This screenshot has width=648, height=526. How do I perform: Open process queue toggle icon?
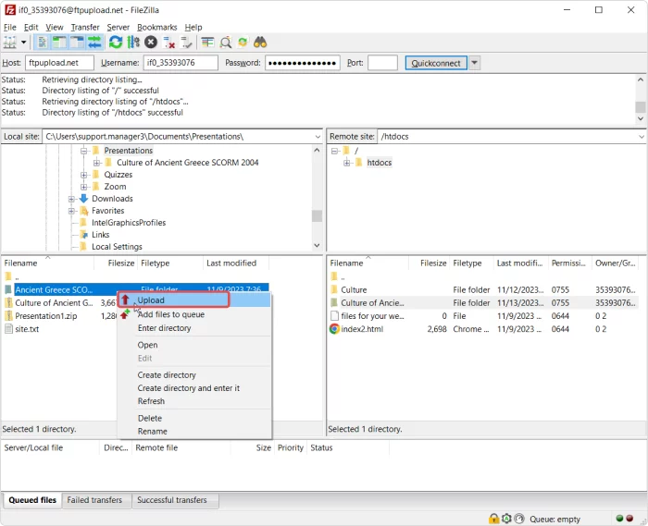(133, 43)
